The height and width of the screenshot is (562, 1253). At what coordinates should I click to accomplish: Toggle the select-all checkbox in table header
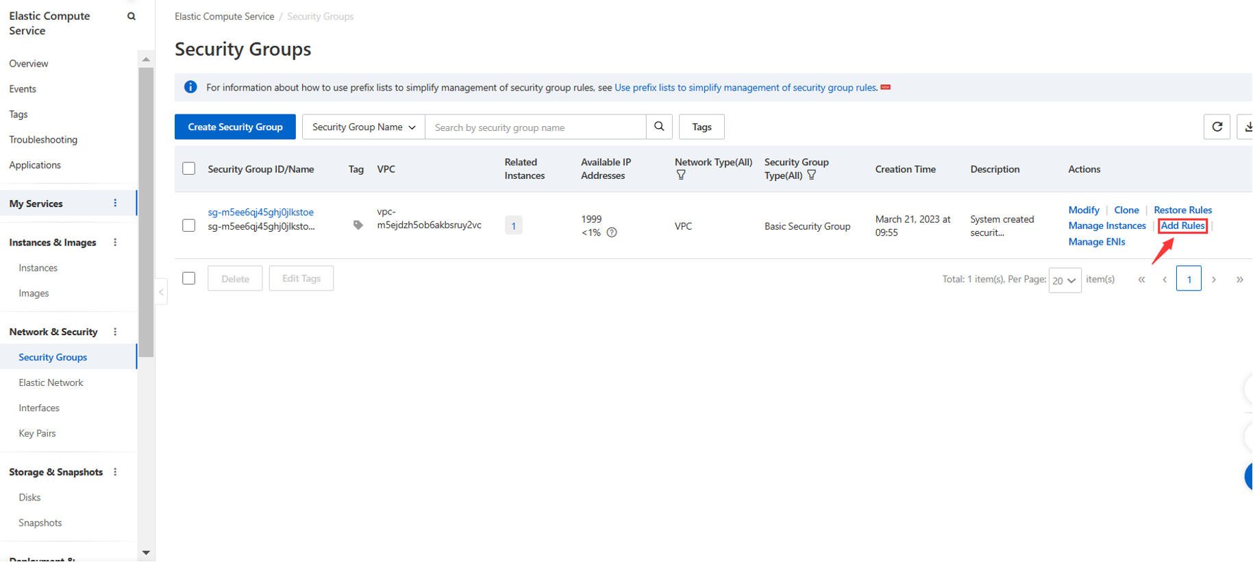(189, 169)
